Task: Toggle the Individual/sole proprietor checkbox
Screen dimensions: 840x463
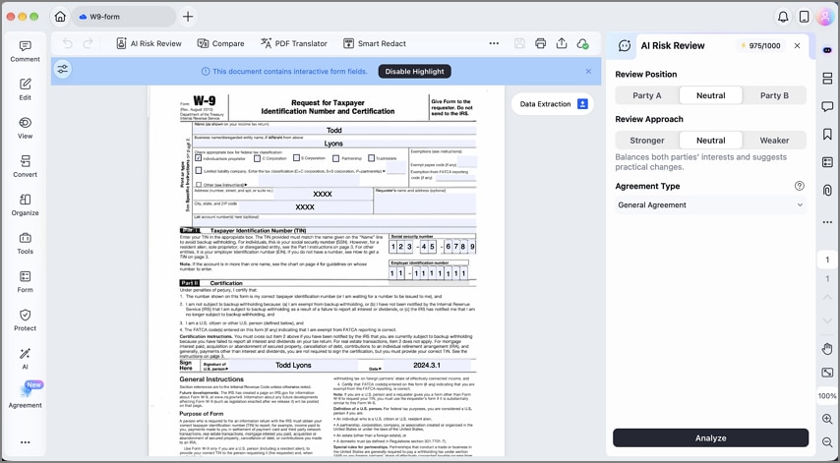Action: (199, 158)
